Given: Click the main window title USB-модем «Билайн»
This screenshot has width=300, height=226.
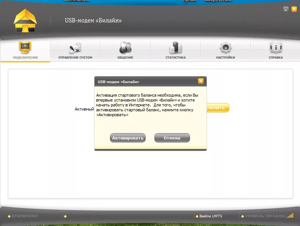Looking at the screenshot, I should (x=93, y=20).
